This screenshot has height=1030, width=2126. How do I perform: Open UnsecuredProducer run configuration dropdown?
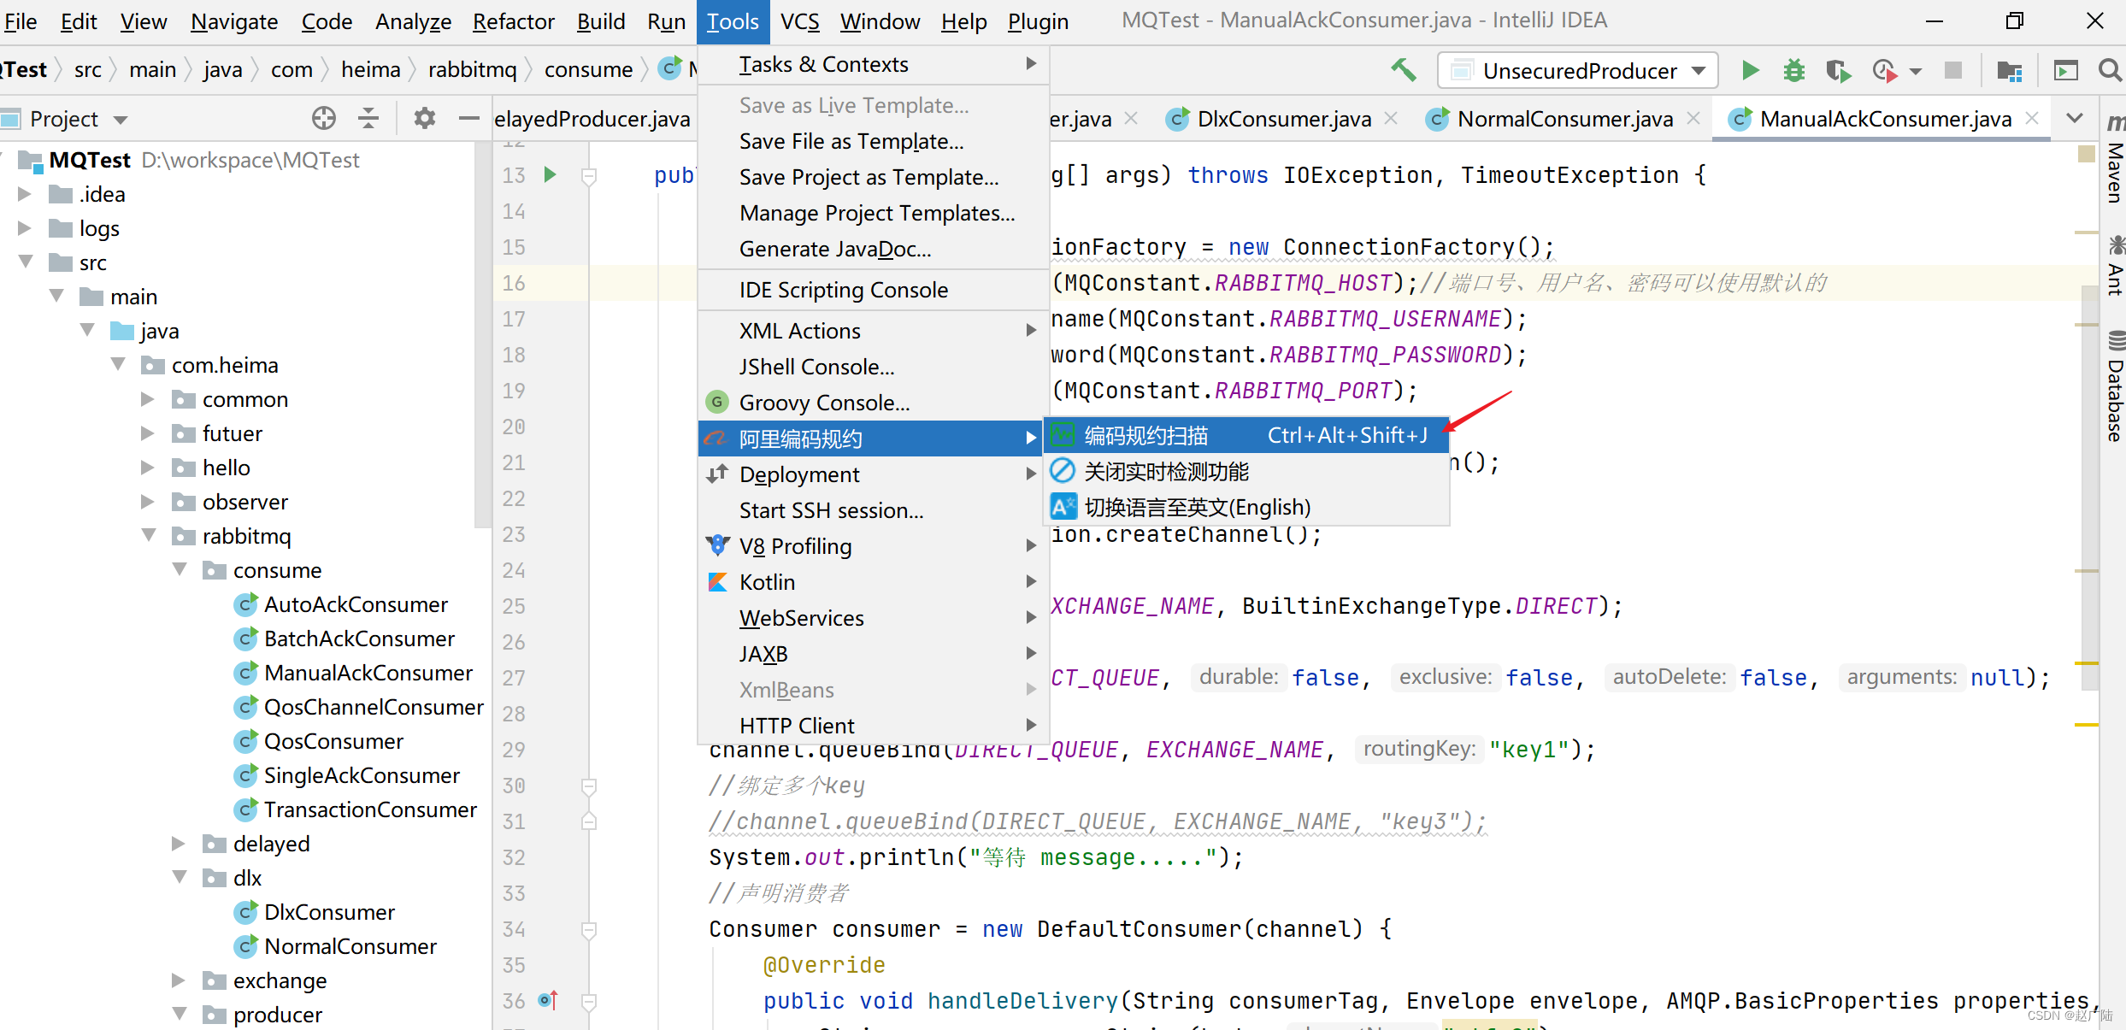tap(1578, 70)
